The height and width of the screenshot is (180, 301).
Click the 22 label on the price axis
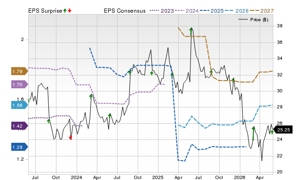click(x=279, y=155)
